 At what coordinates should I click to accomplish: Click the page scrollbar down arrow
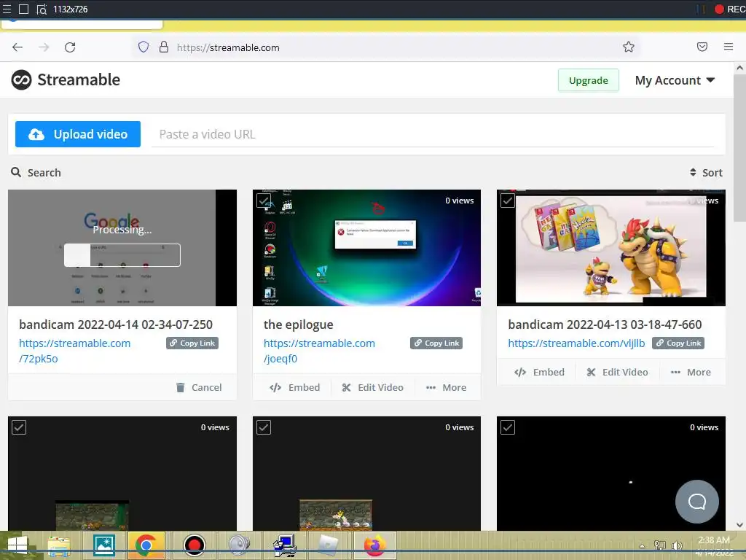click(739, 525)
